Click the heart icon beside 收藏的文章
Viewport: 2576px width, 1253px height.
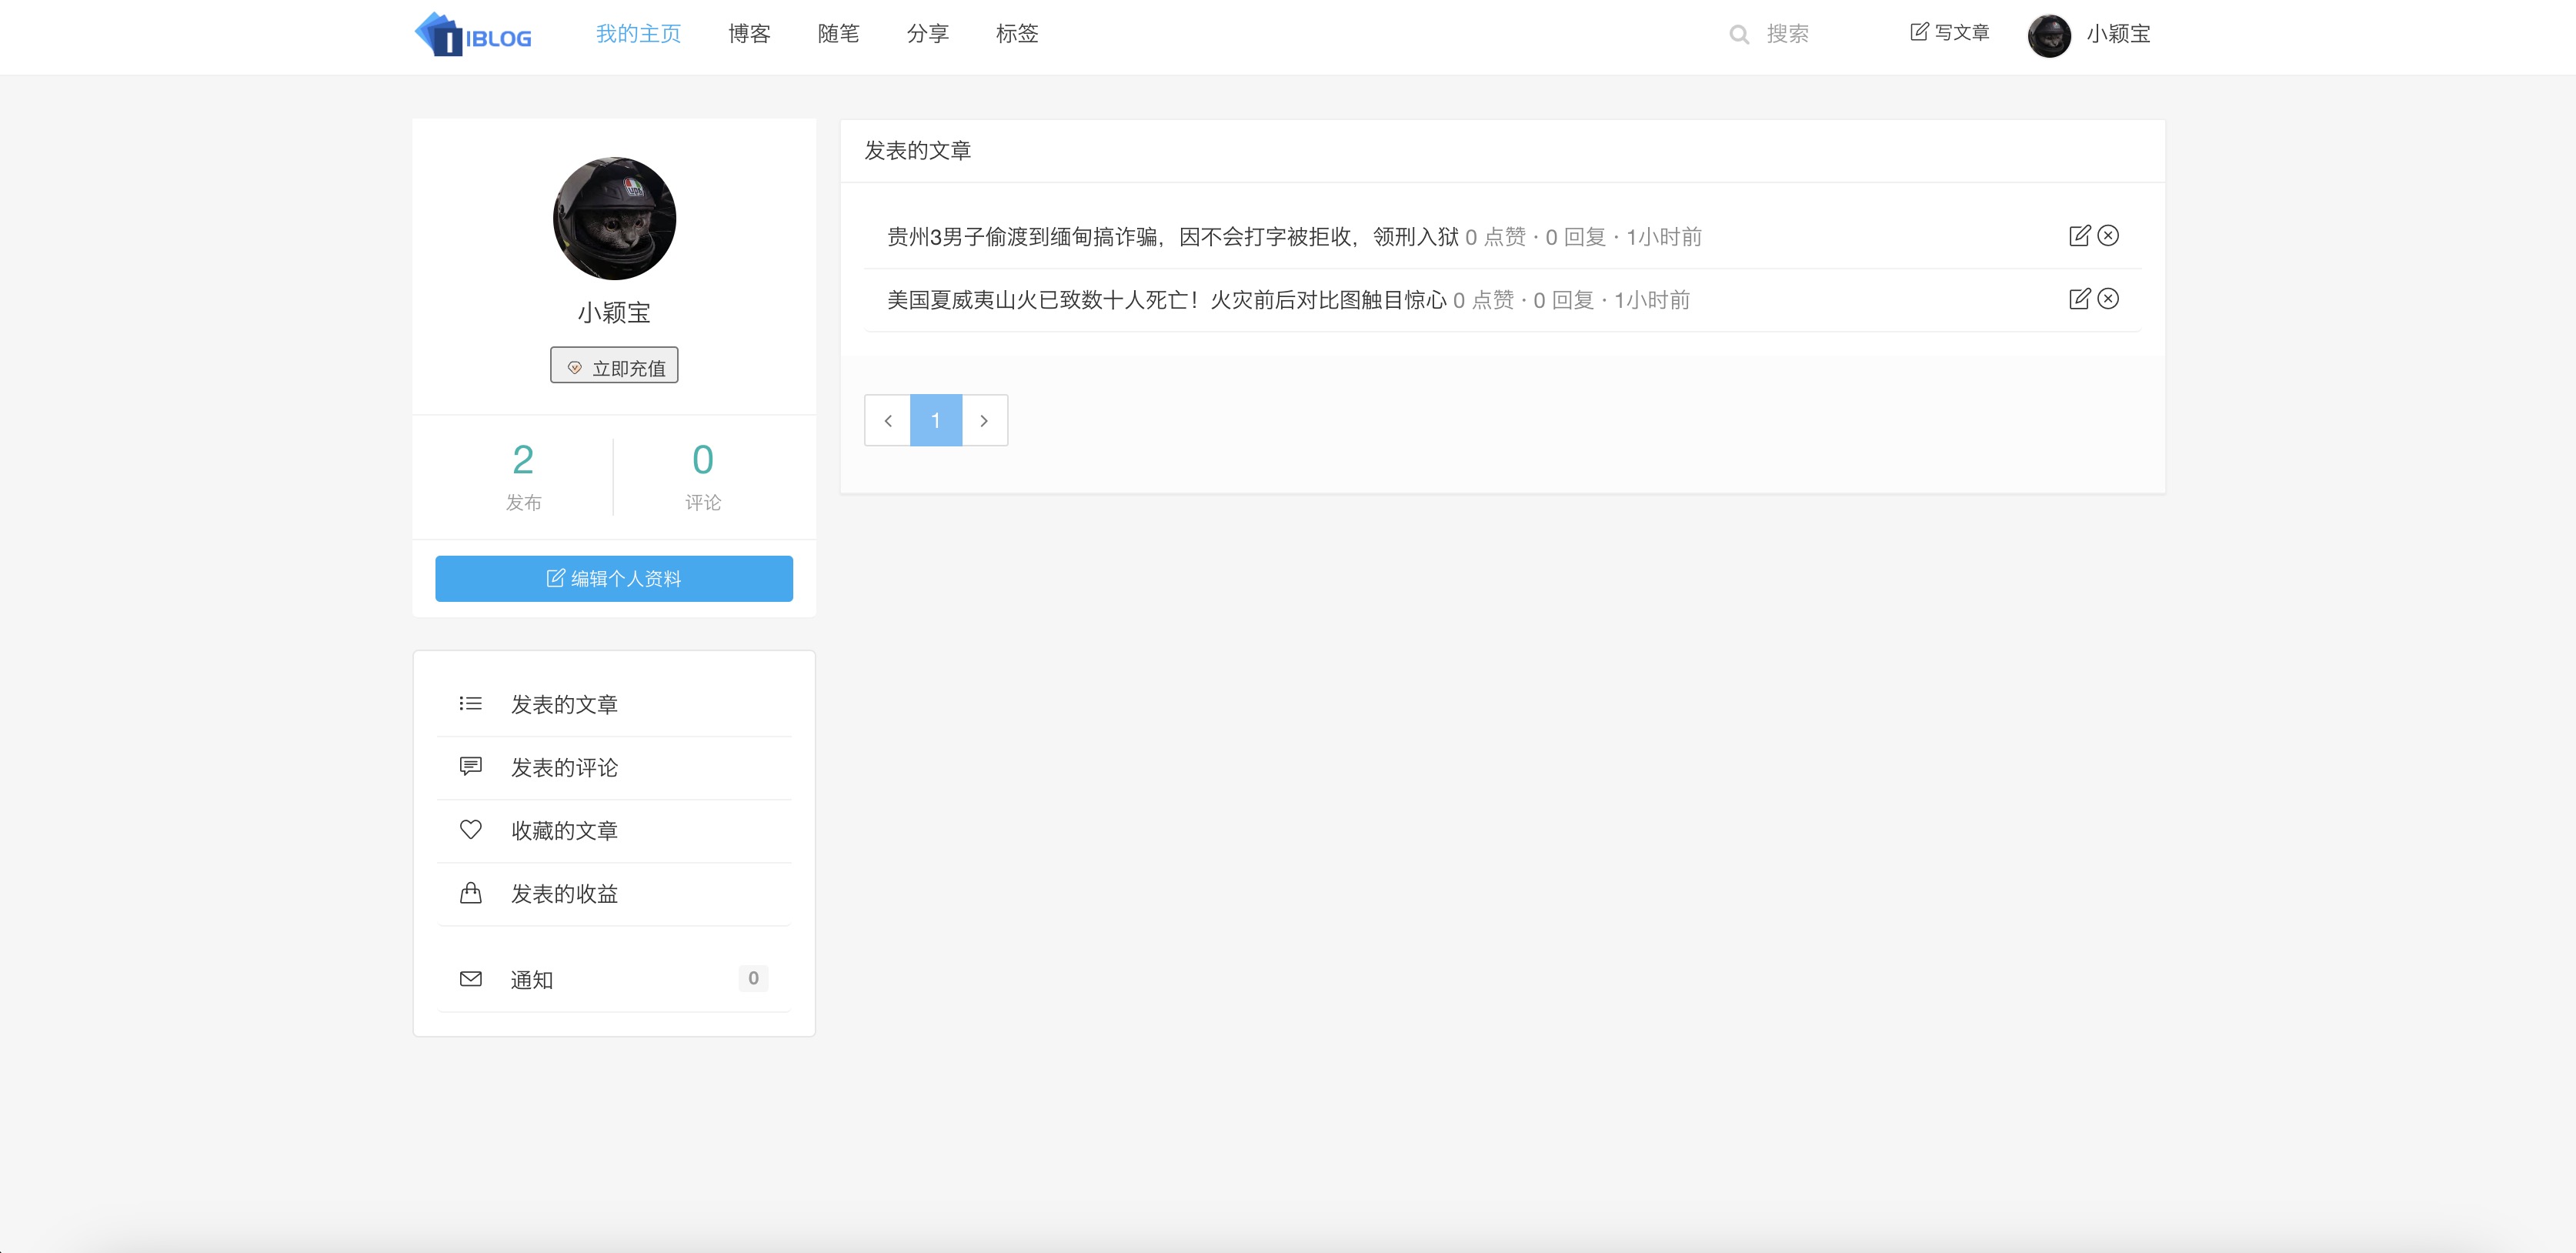[470, 830]
